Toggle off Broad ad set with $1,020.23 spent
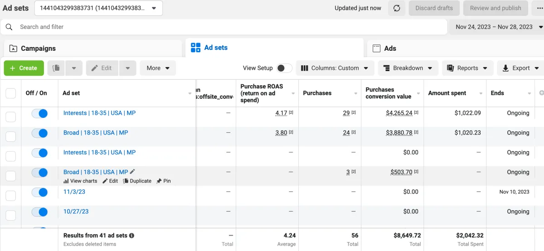The height and width of the screenshot is (251, 544). (x=39, y=133)
